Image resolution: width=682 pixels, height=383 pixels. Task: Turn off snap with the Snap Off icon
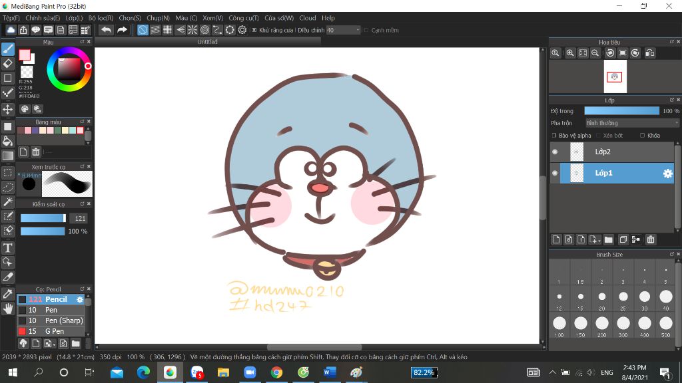pyautogui.click(x=143, y=30)
